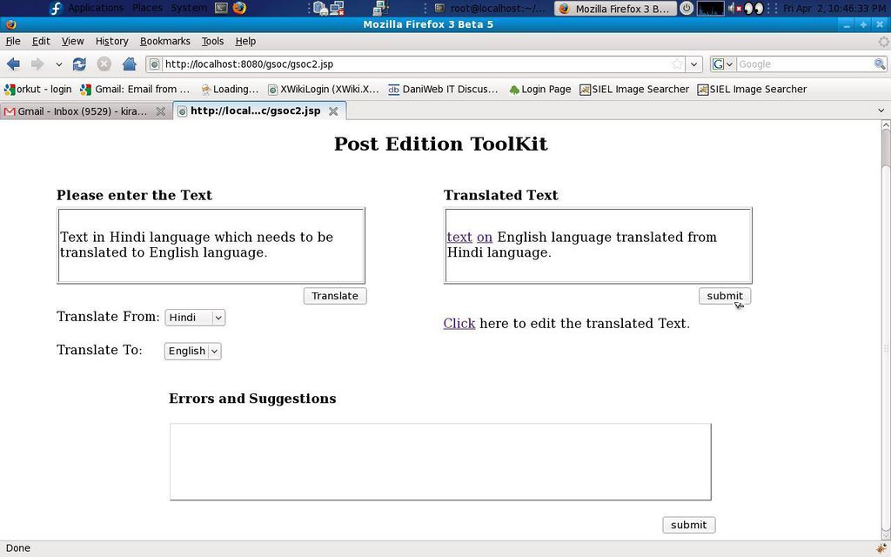This screenshot has width=891, height=557.
Task: Click the Reload page icon
Action: (x=79, y=64)
